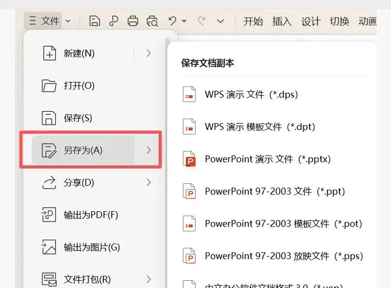Click the Redo arrow icon

tap(201, 21)
